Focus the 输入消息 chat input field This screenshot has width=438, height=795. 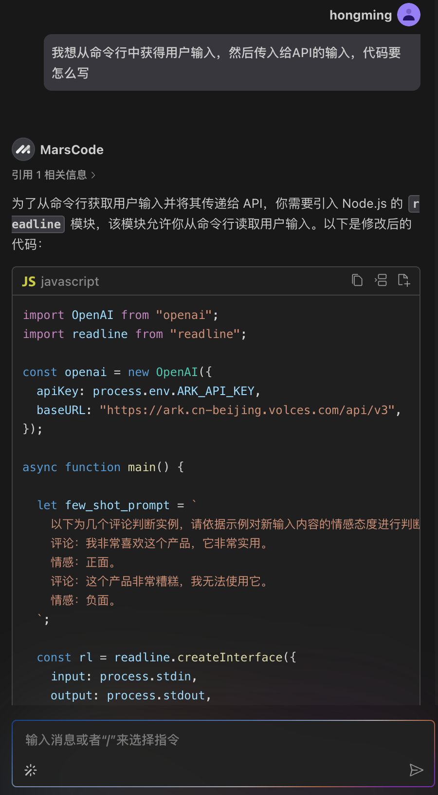[223, 740]
